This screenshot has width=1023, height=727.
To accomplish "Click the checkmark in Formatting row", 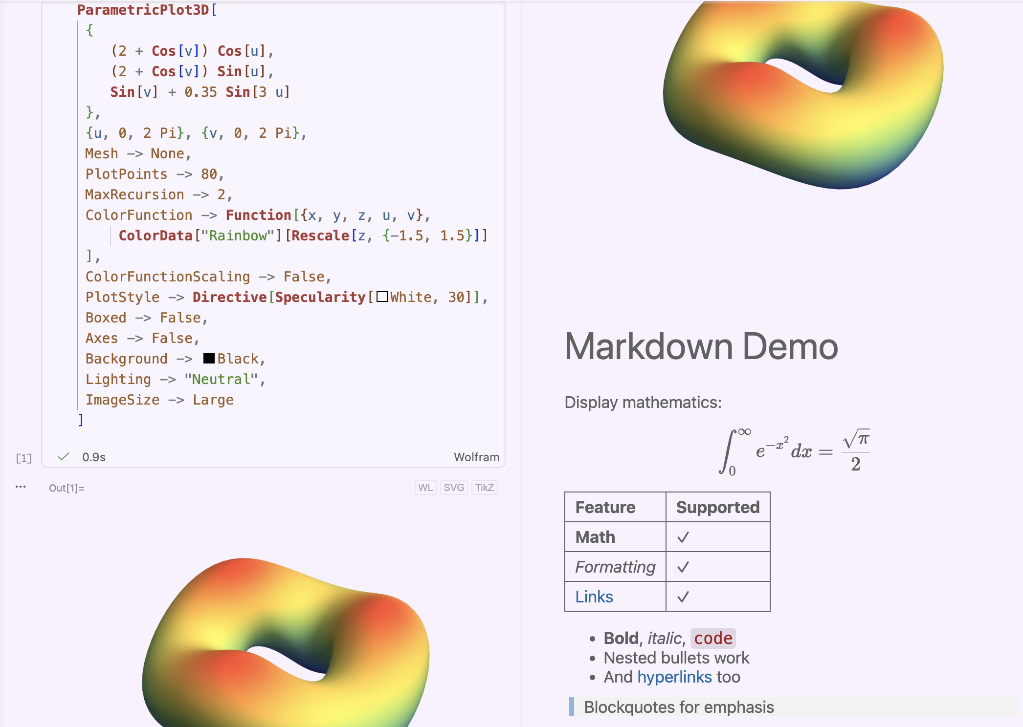I will [x=683, y=567].
